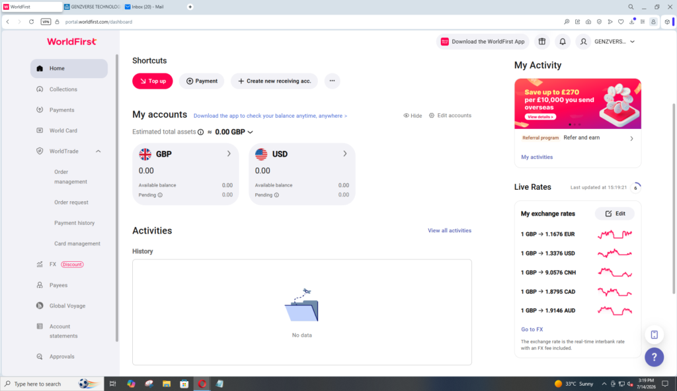Click the US flag USD icon
Image resolution: width=677 pixels, height=391 pixels.
261,153
